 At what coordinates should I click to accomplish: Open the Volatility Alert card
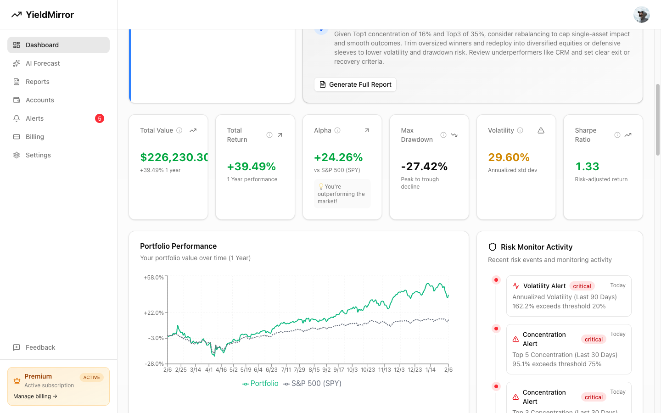[x=569, y=296]
